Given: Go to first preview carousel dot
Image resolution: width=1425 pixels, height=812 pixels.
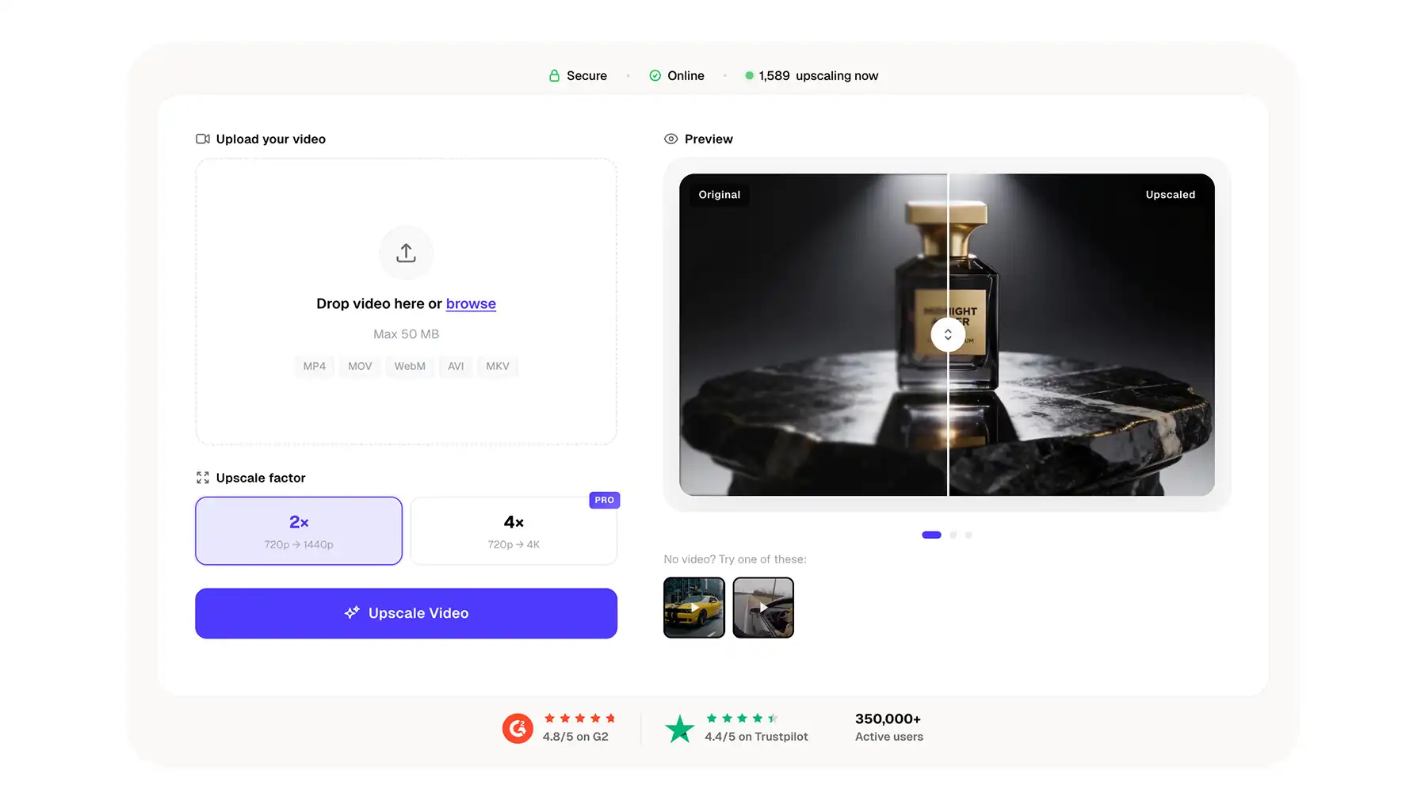Looking at the screenshot, I should pos(931,535).
